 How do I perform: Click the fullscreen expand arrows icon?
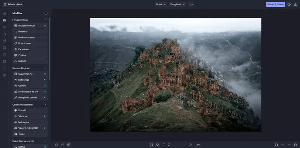(157, 145)
